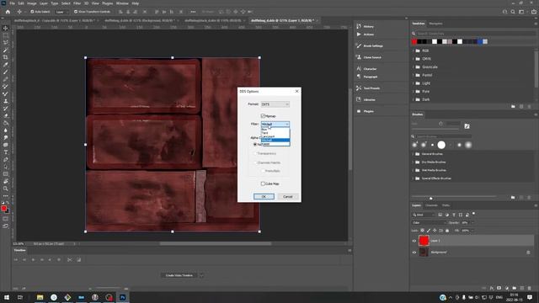Select the Lasso tool
Screen dimensions: 539x303
6,43
